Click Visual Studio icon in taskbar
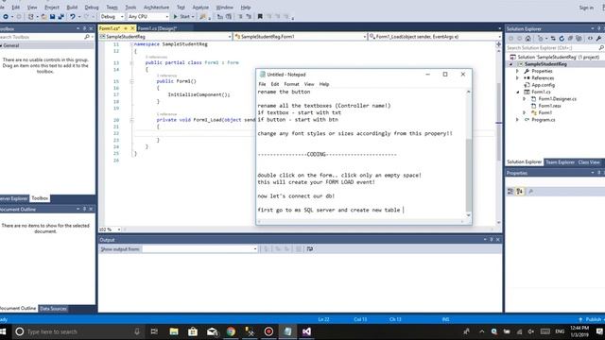Image resolution: width=605 pixels, height=340 pixels. tap(306, 331)
